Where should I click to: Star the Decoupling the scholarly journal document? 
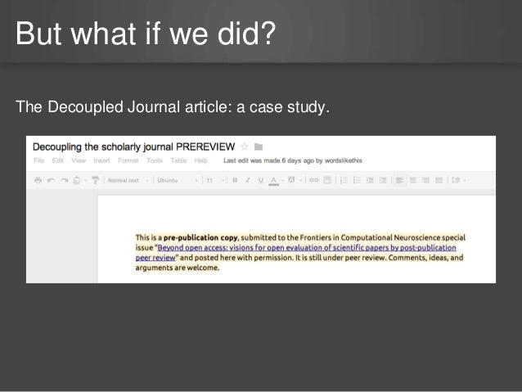(245, 146)
